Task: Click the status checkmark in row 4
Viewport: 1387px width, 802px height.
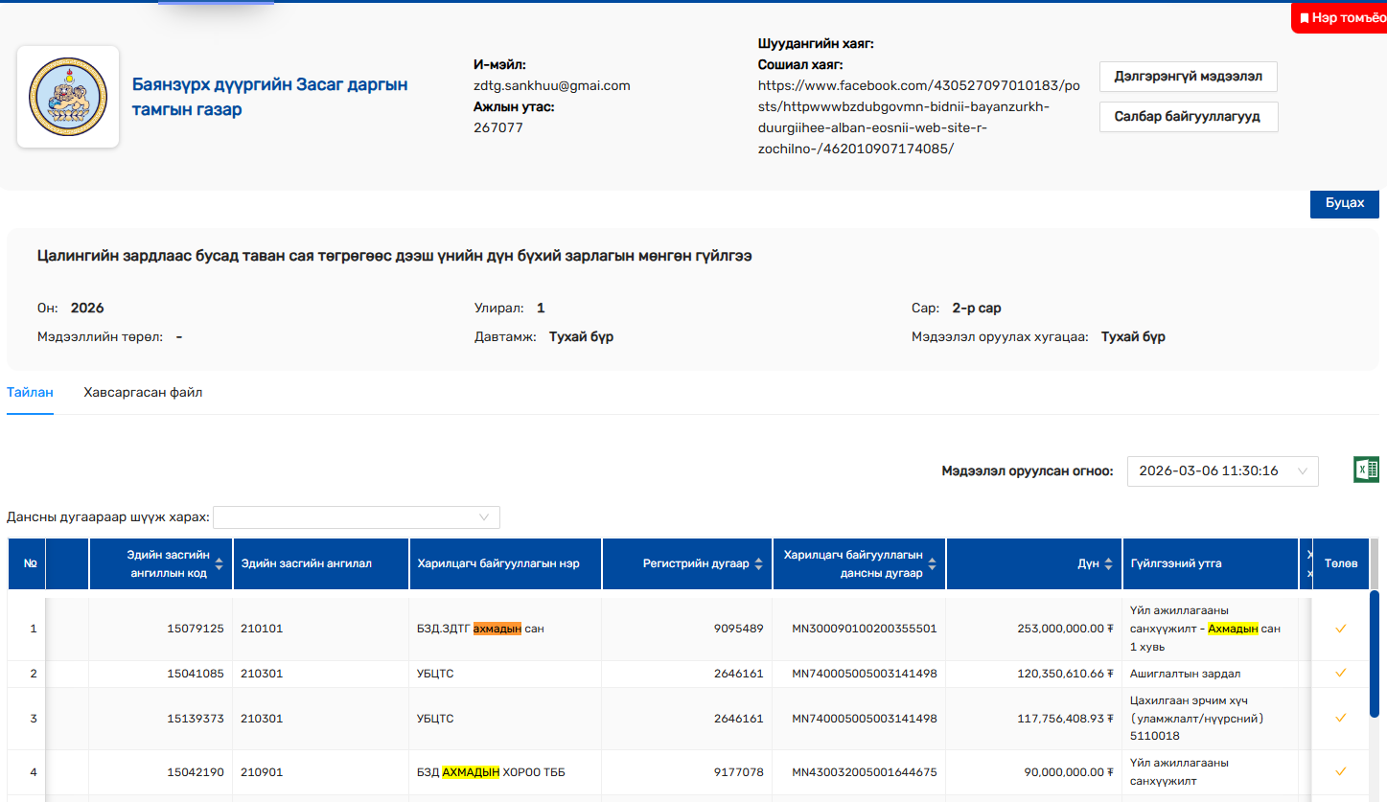Action: [1340, 771]
